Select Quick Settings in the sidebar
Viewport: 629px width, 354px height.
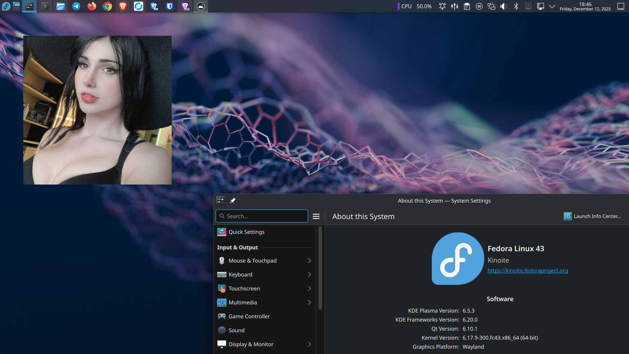246,232
